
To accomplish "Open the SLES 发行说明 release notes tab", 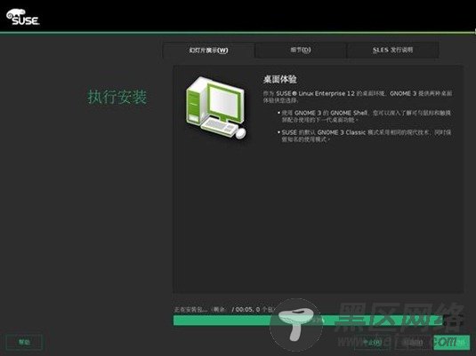I will point(393,50).
